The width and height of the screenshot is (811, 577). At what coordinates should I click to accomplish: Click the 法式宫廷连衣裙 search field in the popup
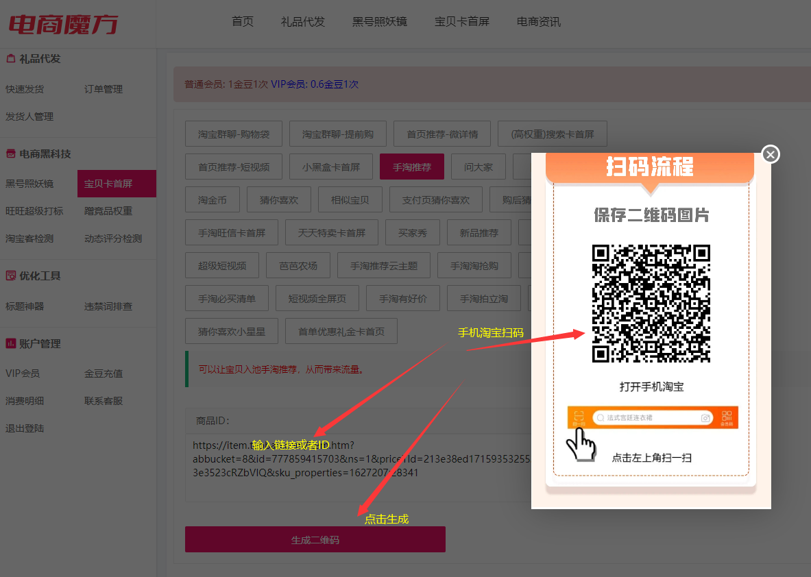[652, 418]
